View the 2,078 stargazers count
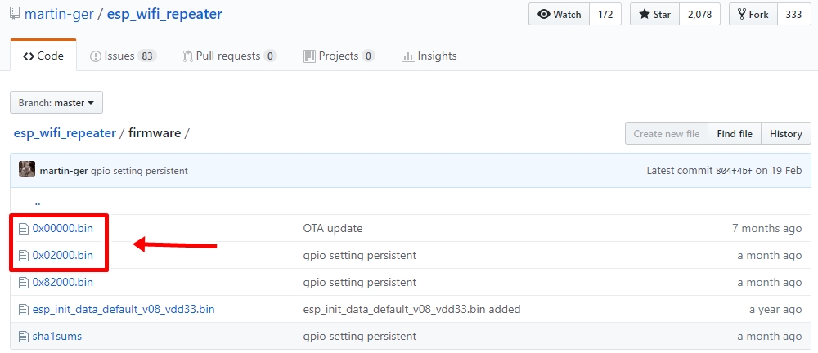Image resolution: width=818 pixels, height=353 pixels. [699, 14]
